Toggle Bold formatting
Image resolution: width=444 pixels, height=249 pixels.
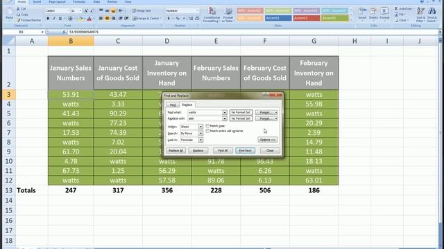point(48,19)
